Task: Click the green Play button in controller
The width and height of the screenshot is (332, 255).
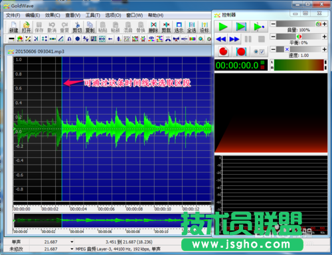Action: pos(223,27)
